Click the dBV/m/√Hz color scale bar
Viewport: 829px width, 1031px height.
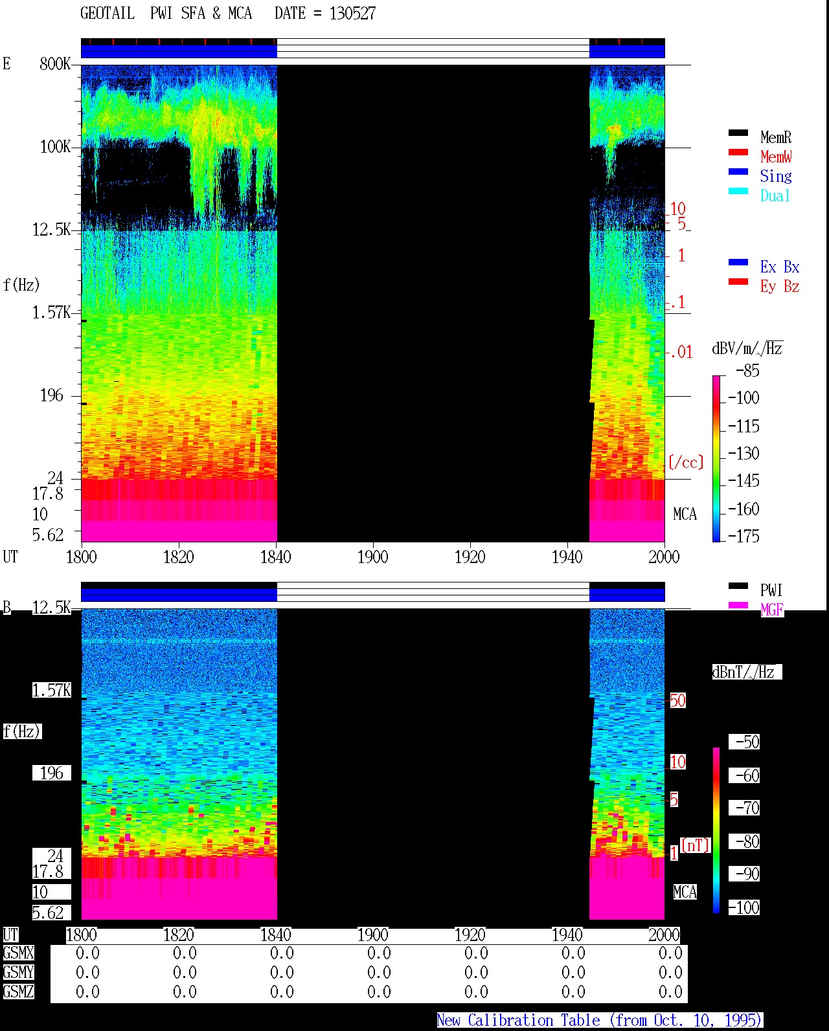[716, 458]
